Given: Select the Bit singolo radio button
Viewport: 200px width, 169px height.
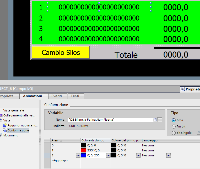Looking at the screenshot, I should coord(174,133).
